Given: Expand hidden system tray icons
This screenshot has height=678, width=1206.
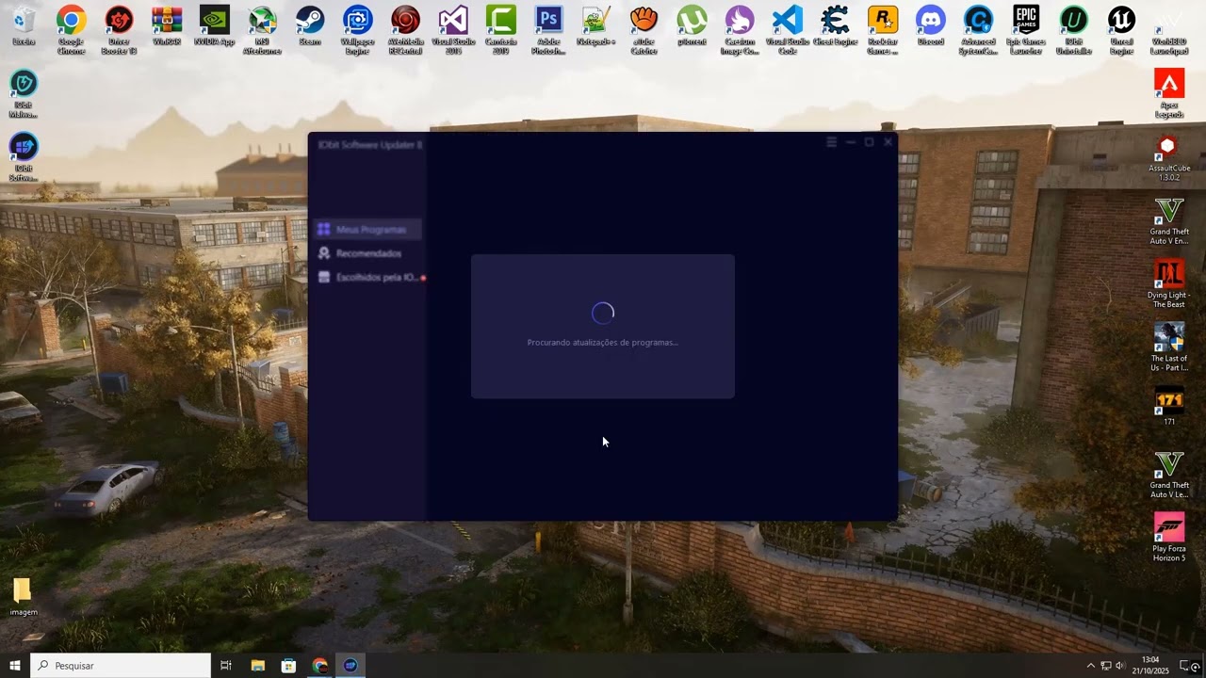Looking at the screenshot, I should [x=1091, y=666].
